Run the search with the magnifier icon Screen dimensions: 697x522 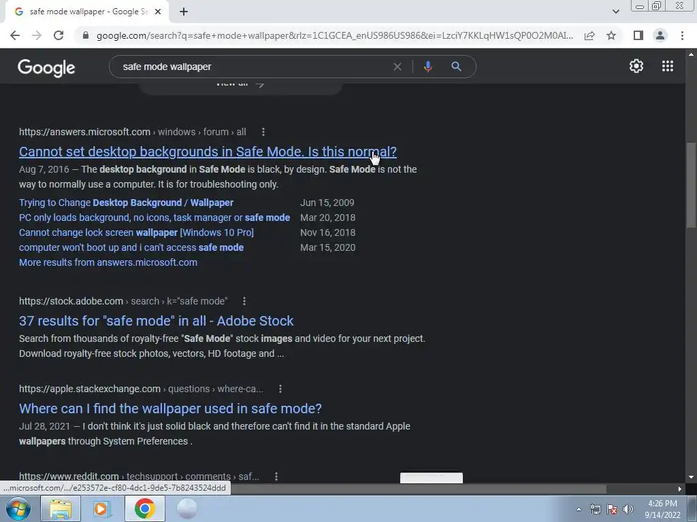coord(456,67)
